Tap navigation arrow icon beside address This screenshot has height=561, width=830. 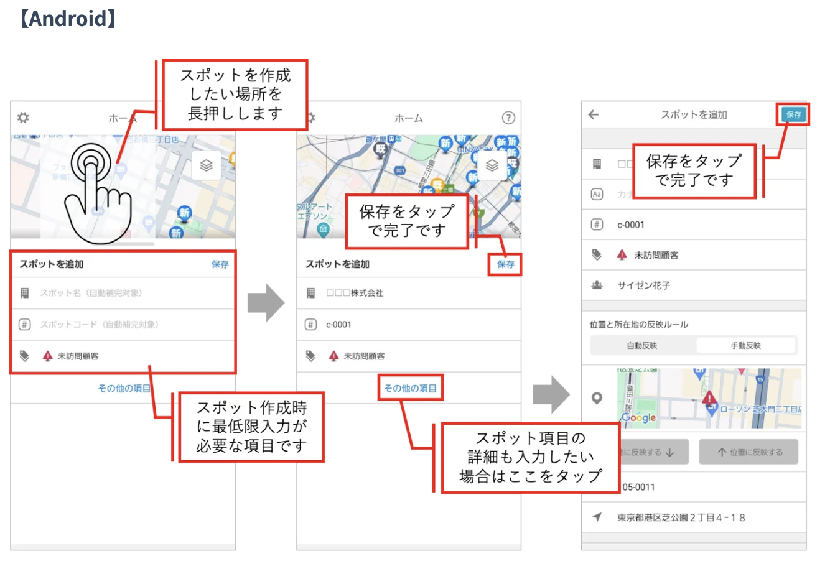click(x=597, y=517)
